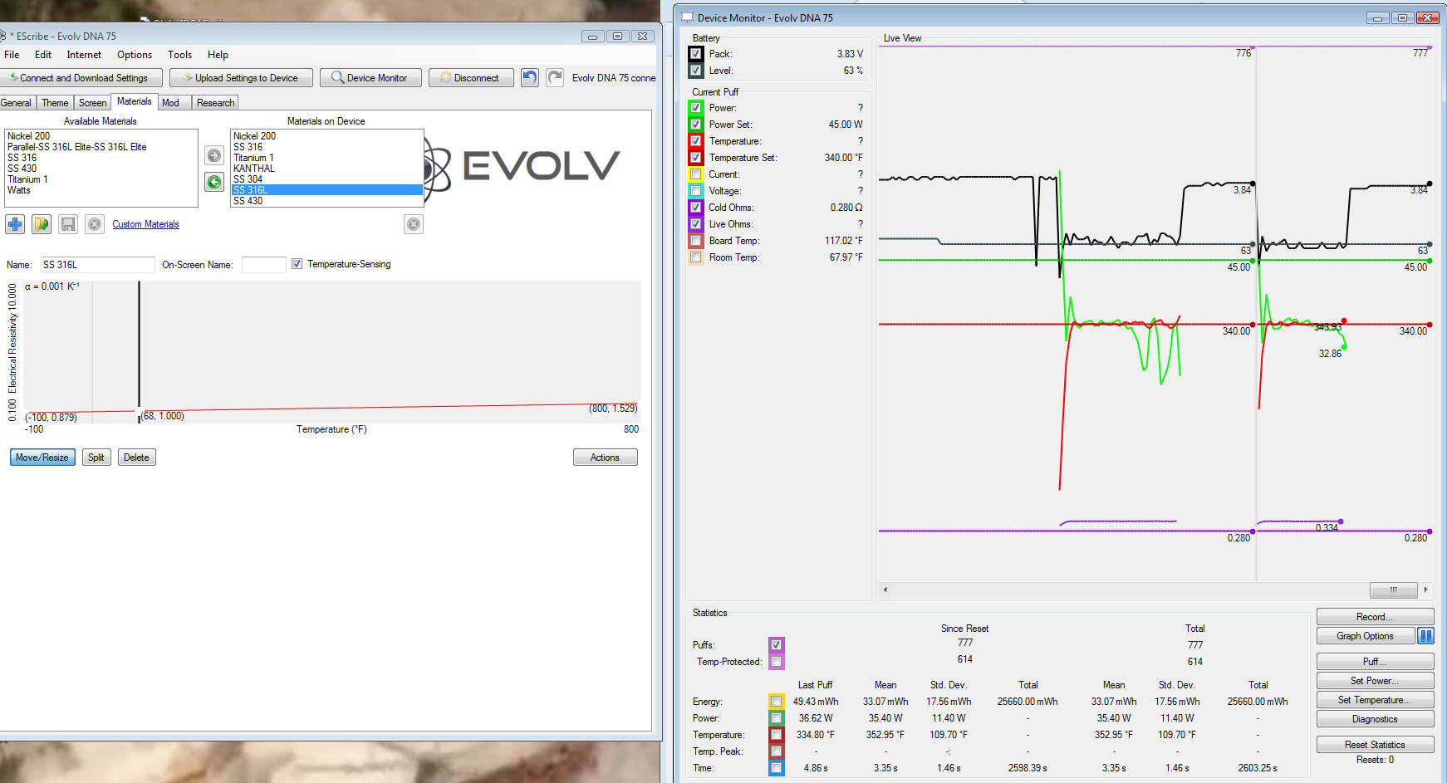Click the green left arrow between material lists
The height and width of the screenshot is (783, 1447).
[214, 182]
